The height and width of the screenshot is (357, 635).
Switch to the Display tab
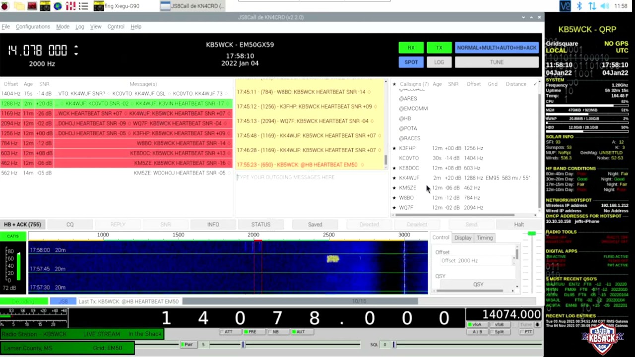pos(463,238)
